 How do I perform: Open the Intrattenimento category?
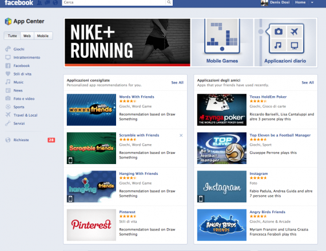pos(27,57)
